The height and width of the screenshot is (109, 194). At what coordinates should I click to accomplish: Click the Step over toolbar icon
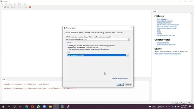point(18,7)
